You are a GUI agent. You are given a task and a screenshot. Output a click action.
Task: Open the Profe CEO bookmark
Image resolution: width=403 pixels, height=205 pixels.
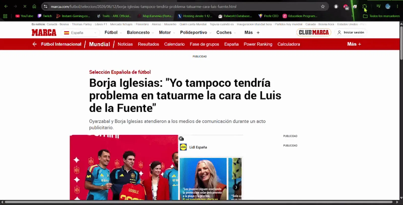(x=268, y=16)
